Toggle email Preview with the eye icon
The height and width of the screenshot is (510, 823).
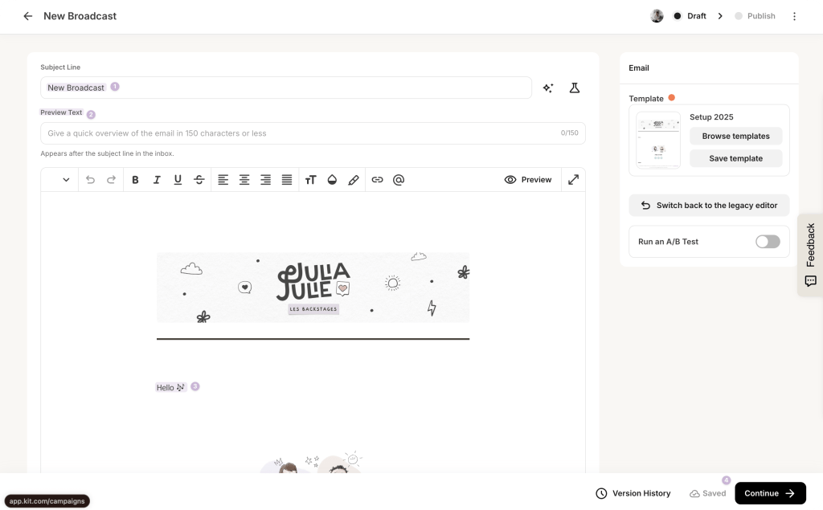click(527, 179)
